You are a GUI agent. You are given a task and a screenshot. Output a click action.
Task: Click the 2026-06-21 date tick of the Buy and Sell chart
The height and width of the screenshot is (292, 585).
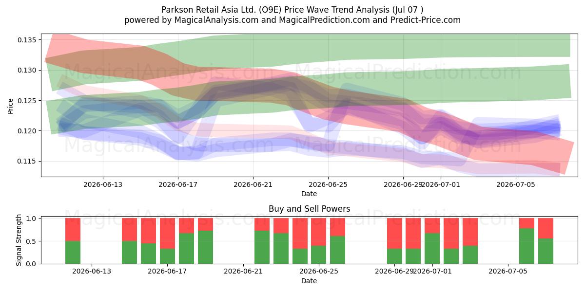(x=243, y=272)
